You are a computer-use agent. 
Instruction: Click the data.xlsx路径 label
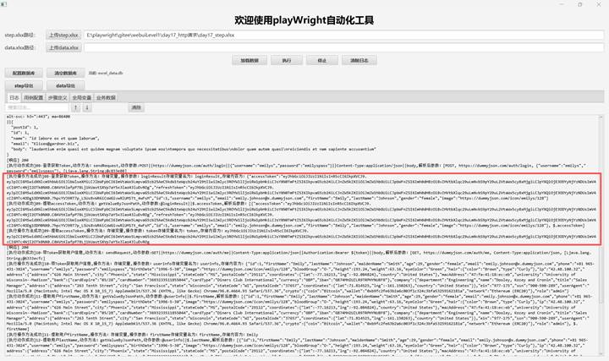(19, 47)
